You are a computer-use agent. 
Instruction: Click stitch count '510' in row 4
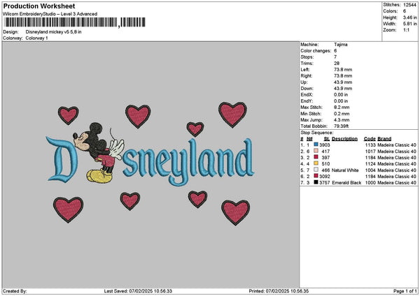(x=325, y=164)
